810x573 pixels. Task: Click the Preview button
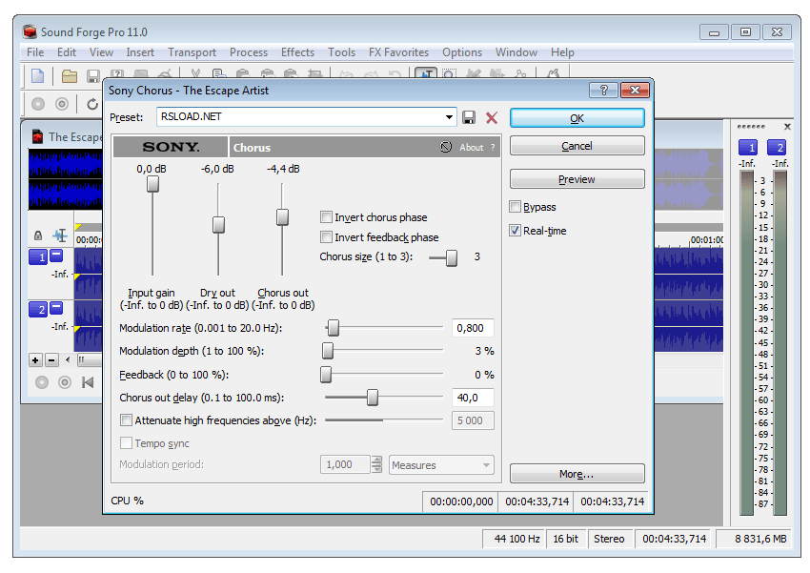(577, 179)
